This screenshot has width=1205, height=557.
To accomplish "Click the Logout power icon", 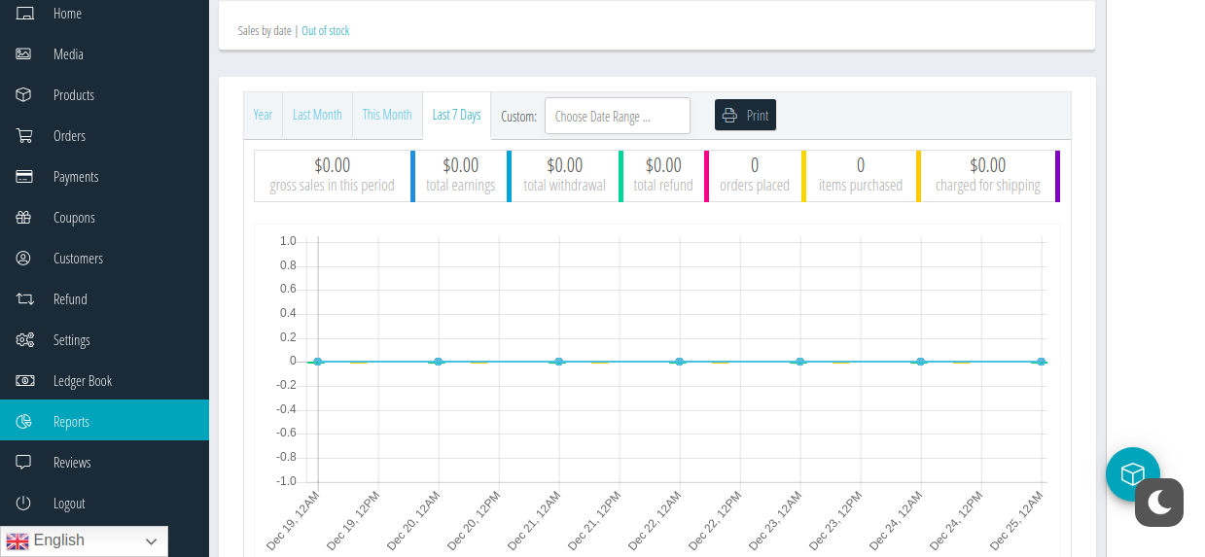I will [x=23, y=504].
